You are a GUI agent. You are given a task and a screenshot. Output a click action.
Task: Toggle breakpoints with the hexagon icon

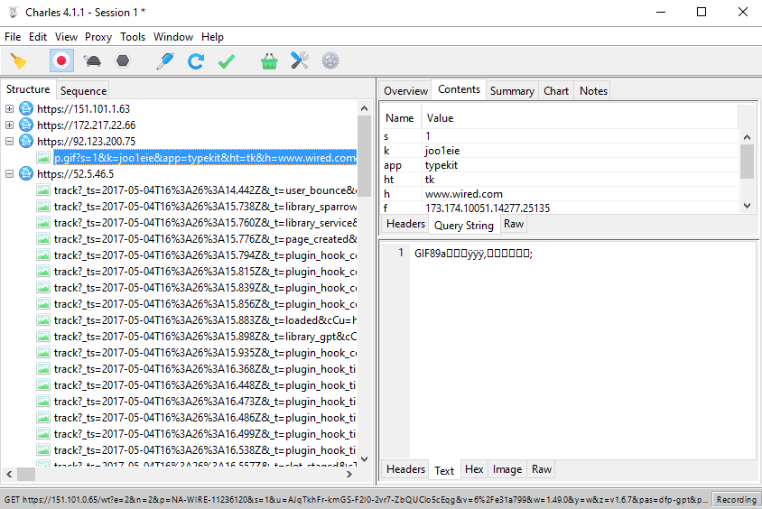click(122, 61)
